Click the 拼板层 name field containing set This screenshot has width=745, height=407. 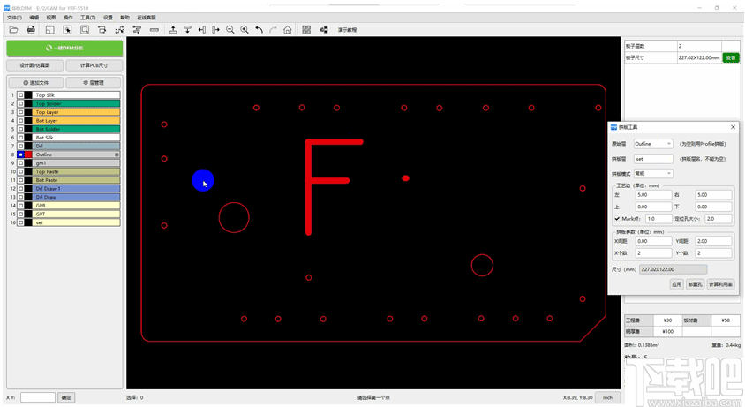pos(653,159)
